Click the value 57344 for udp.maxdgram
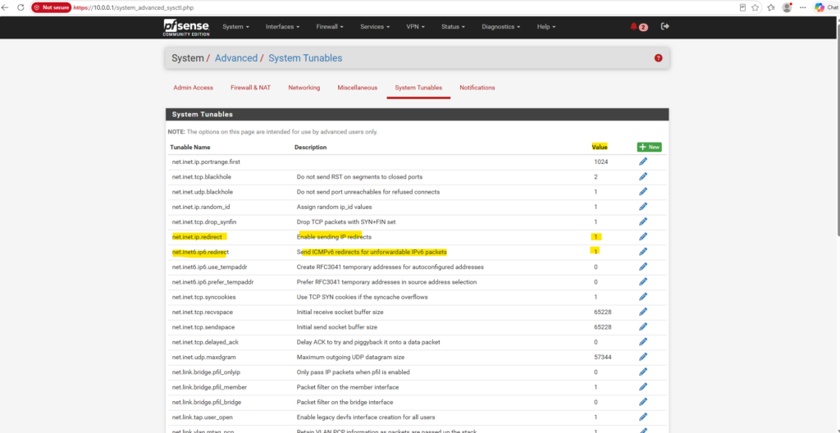Screen dimensions: 840x433 click(603, 357)
